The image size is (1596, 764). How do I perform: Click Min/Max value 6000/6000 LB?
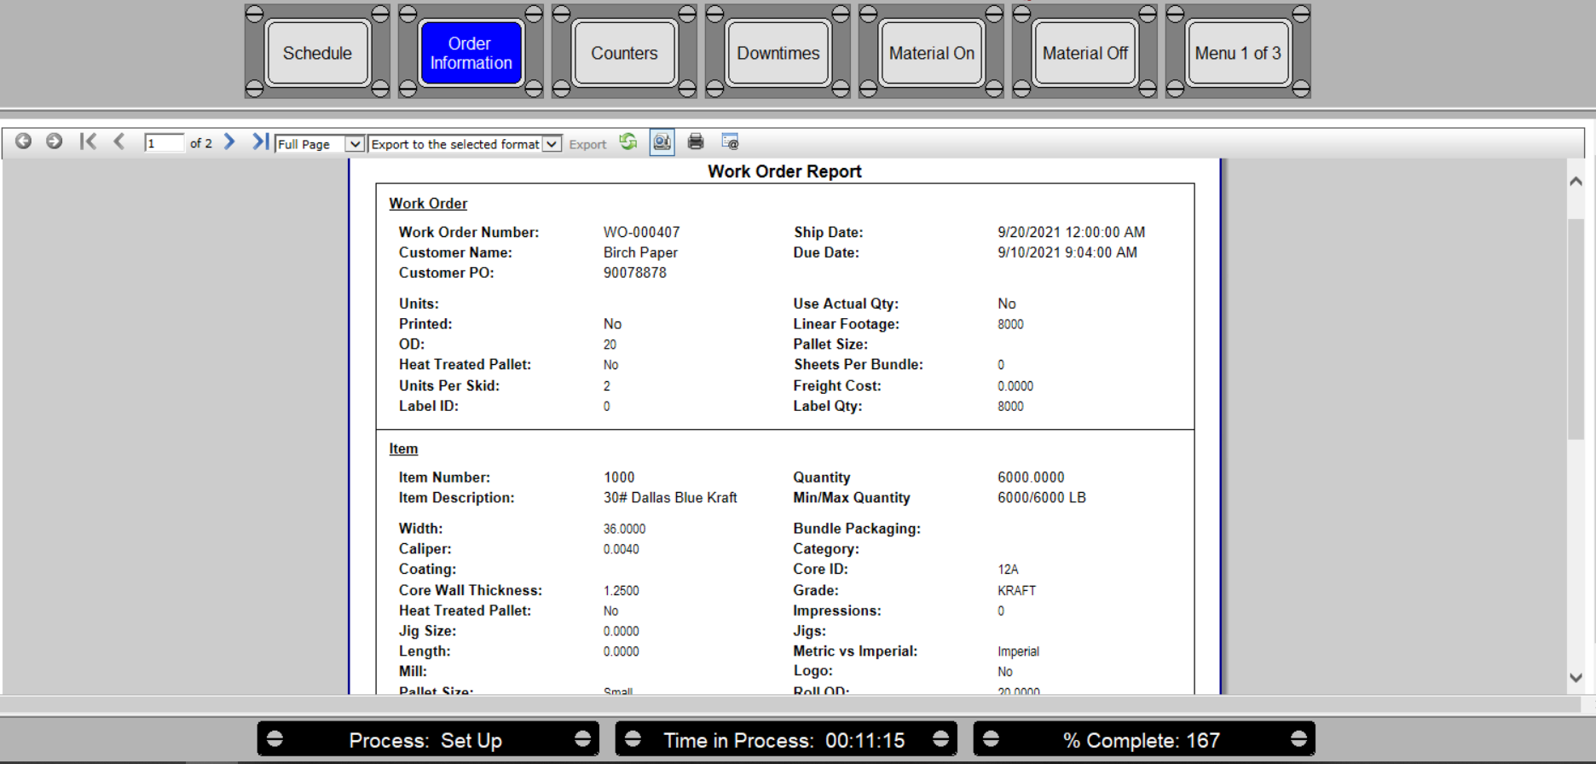pos(1041,498)
